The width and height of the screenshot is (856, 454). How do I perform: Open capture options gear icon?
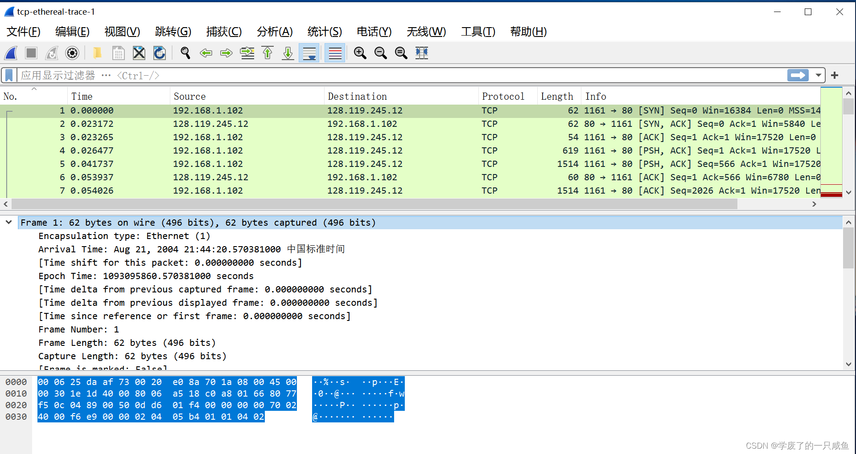72,53
